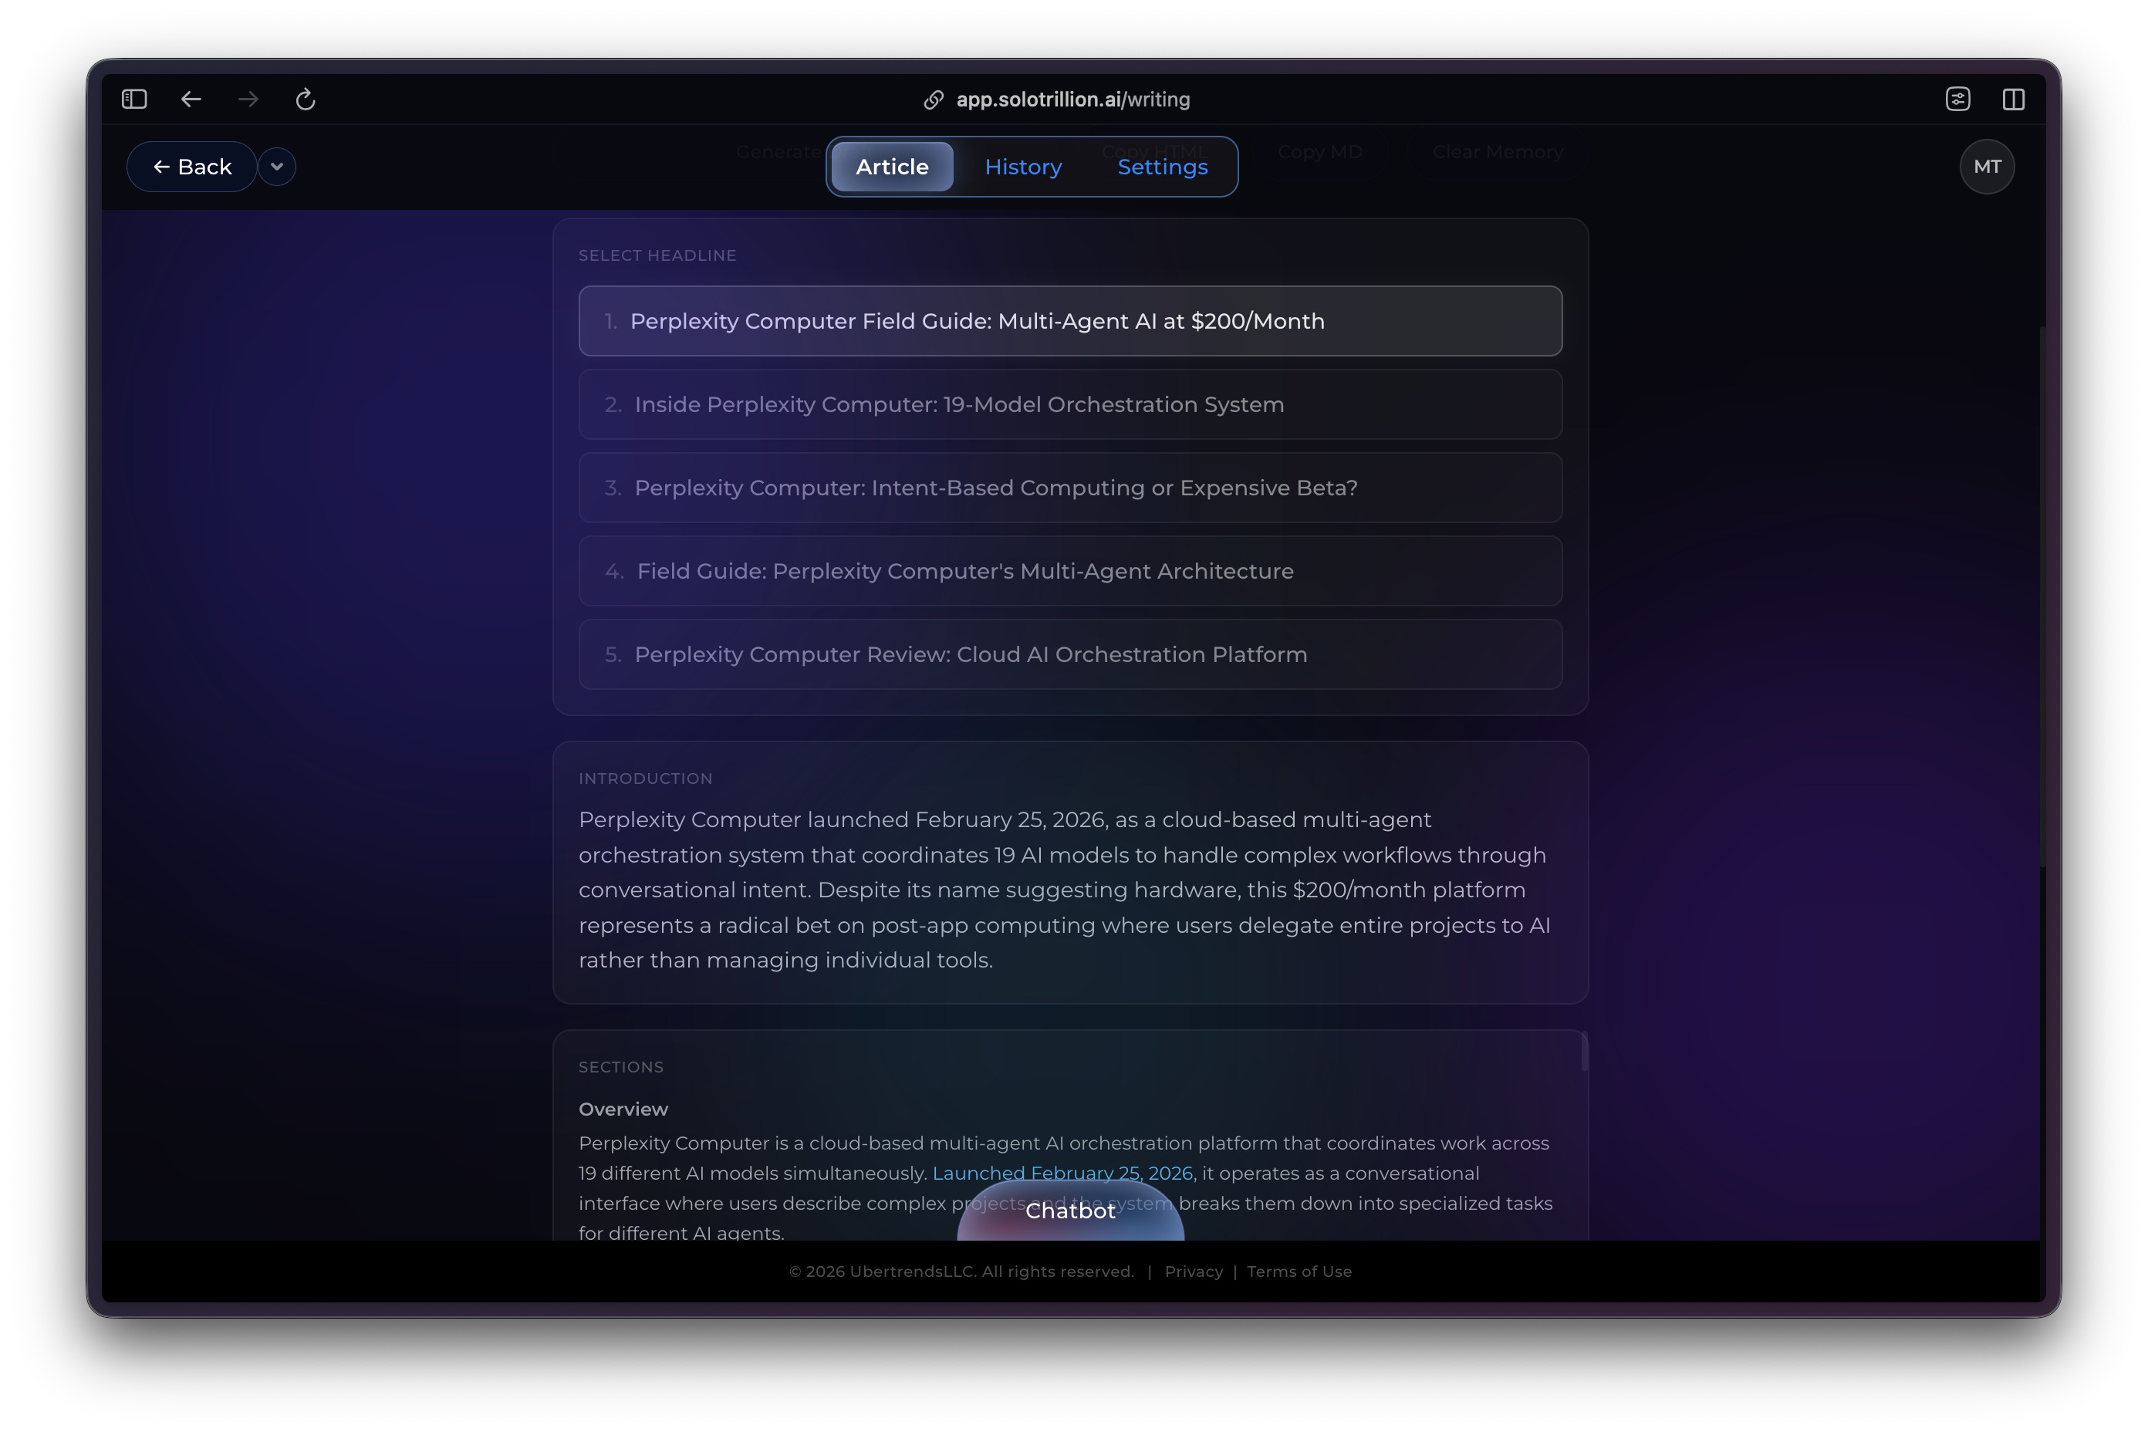Open the Chatbot assistant orb
The image size is (2148, 1432).
(x=1069, y=1212)
